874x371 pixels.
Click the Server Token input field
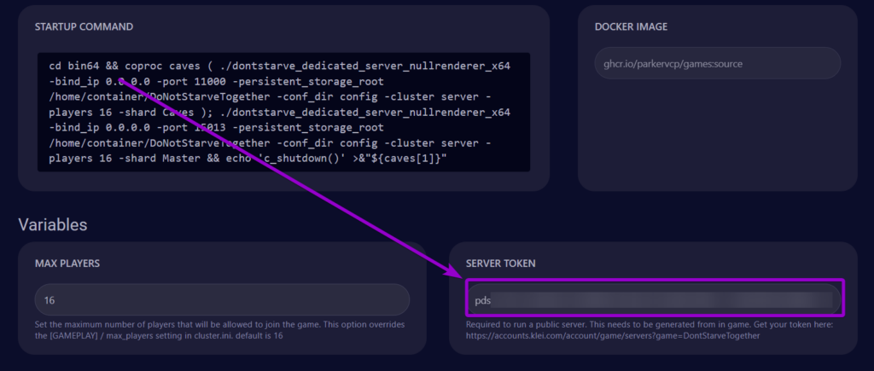(x=653, y=299)
